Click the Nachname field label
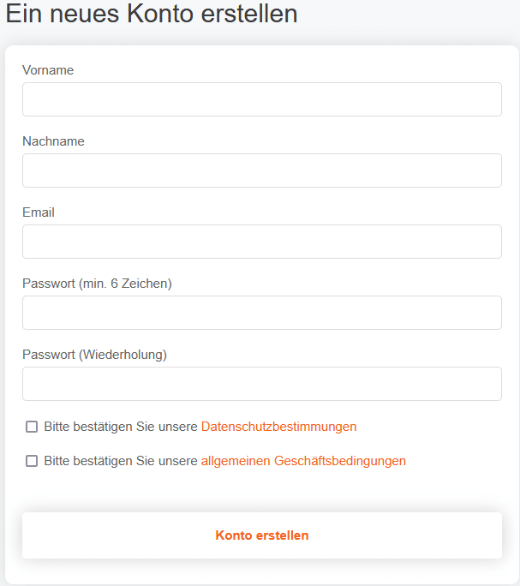This screenshot has height=586, width=520. pos(53,141)
